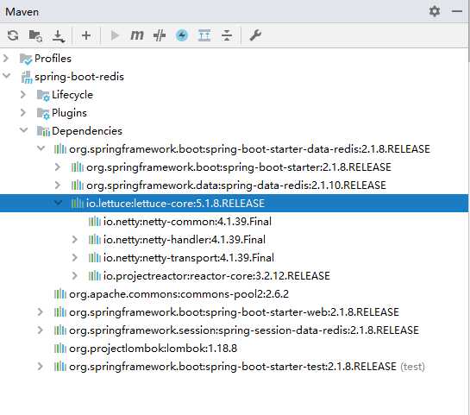The width and height of the screenshot is (470, 415).
Task: Collapse lettuce-core:5.1.8.RELEASE node
Action: [58, 203]
